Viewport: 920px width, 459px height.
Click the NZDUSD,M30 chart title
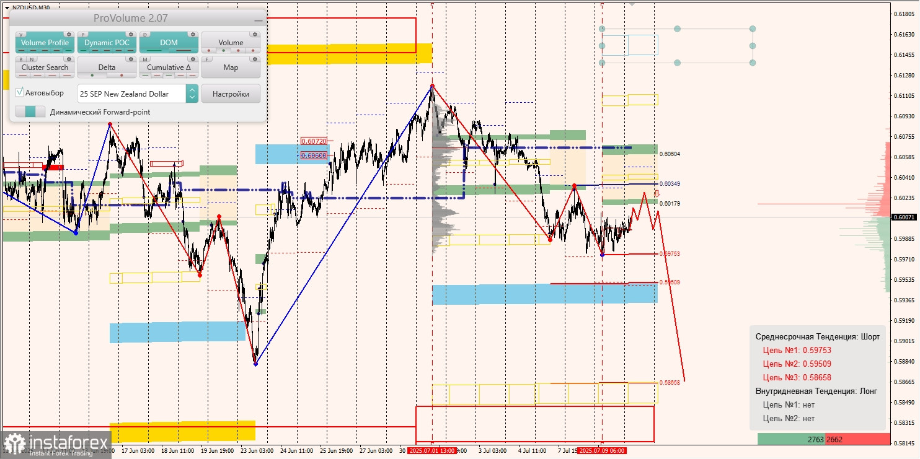pos(31,7)
